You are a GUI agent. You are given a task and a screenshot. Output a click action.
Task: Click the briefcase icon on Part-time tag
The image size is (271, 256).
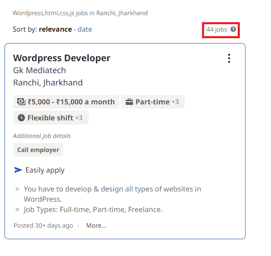[129, 102]
